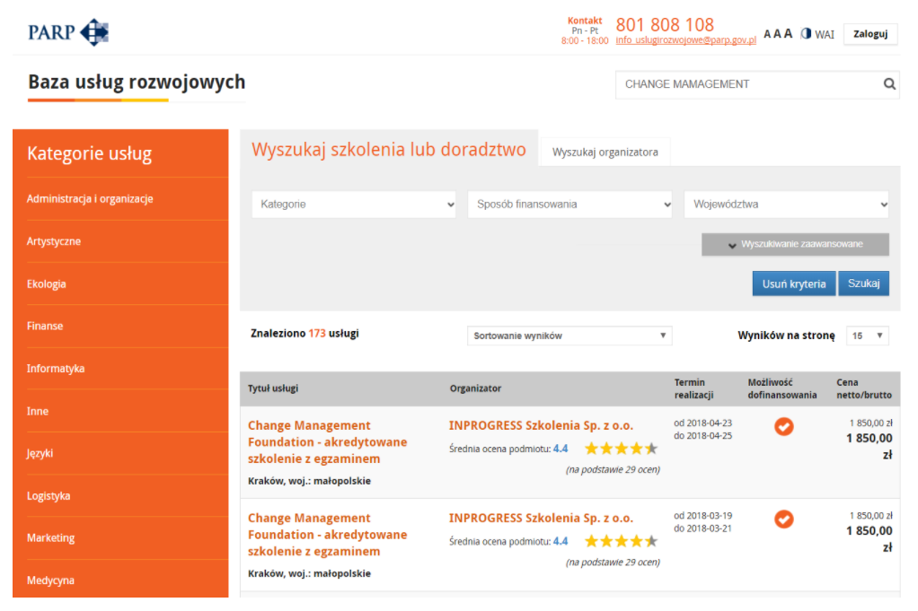Select the smallest font size A

[767, 34]
